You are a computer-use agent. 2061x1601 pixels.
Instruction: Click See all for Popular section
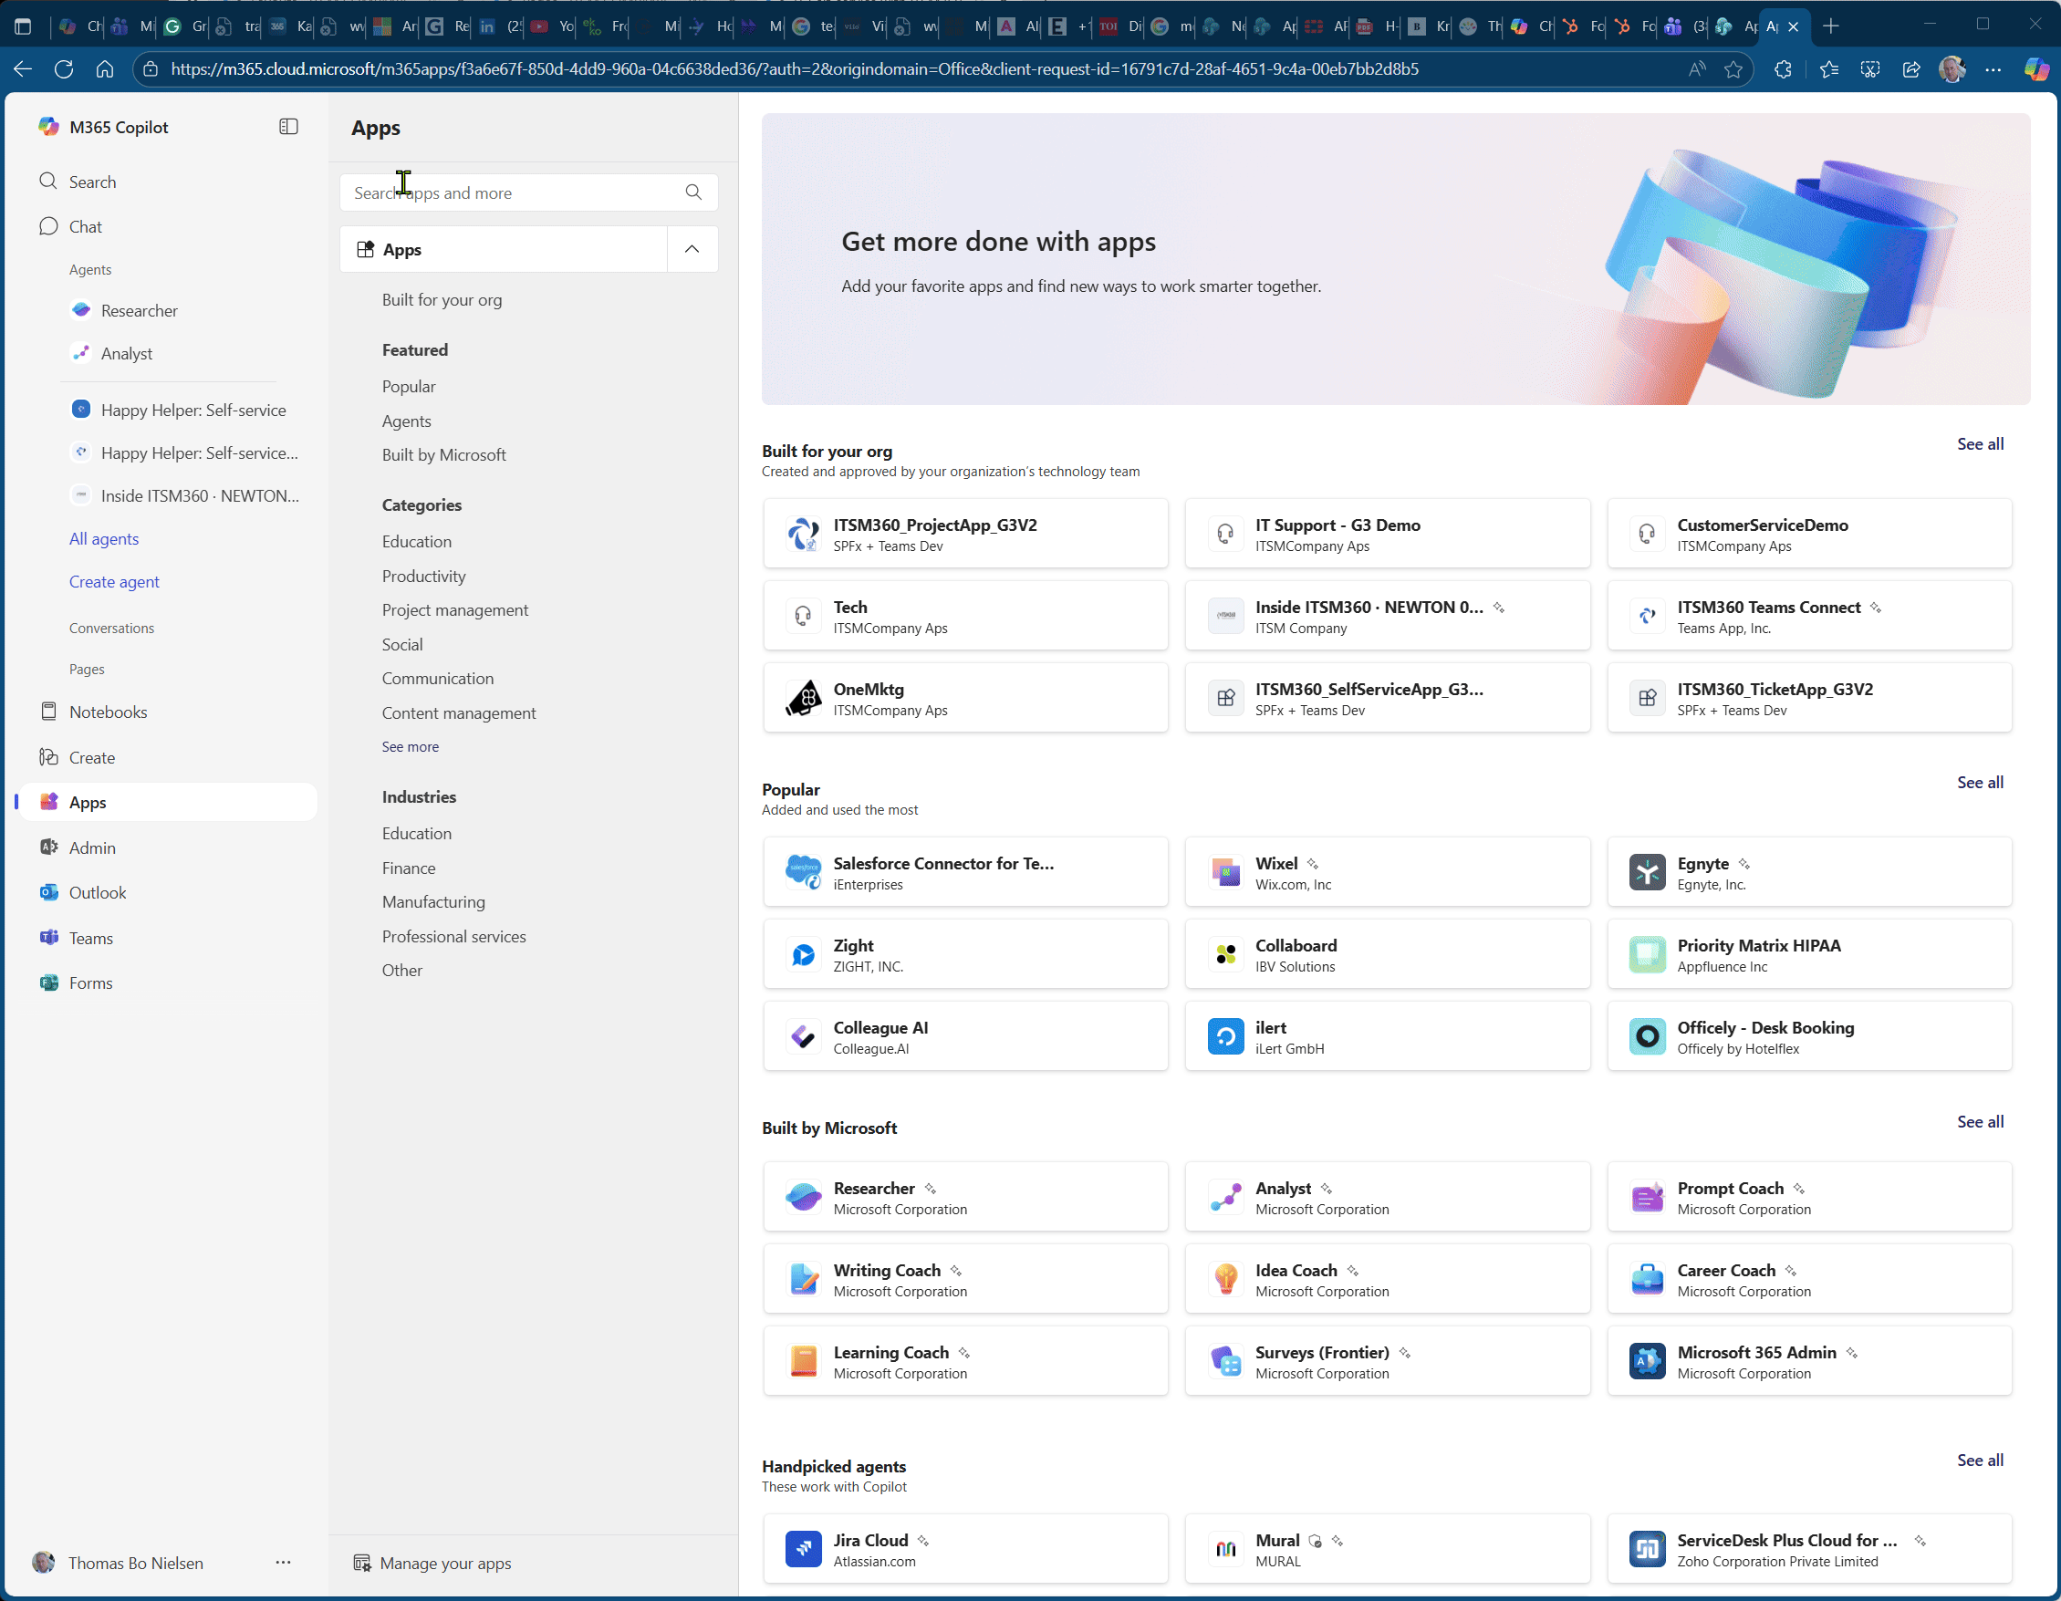[1979, 782]
